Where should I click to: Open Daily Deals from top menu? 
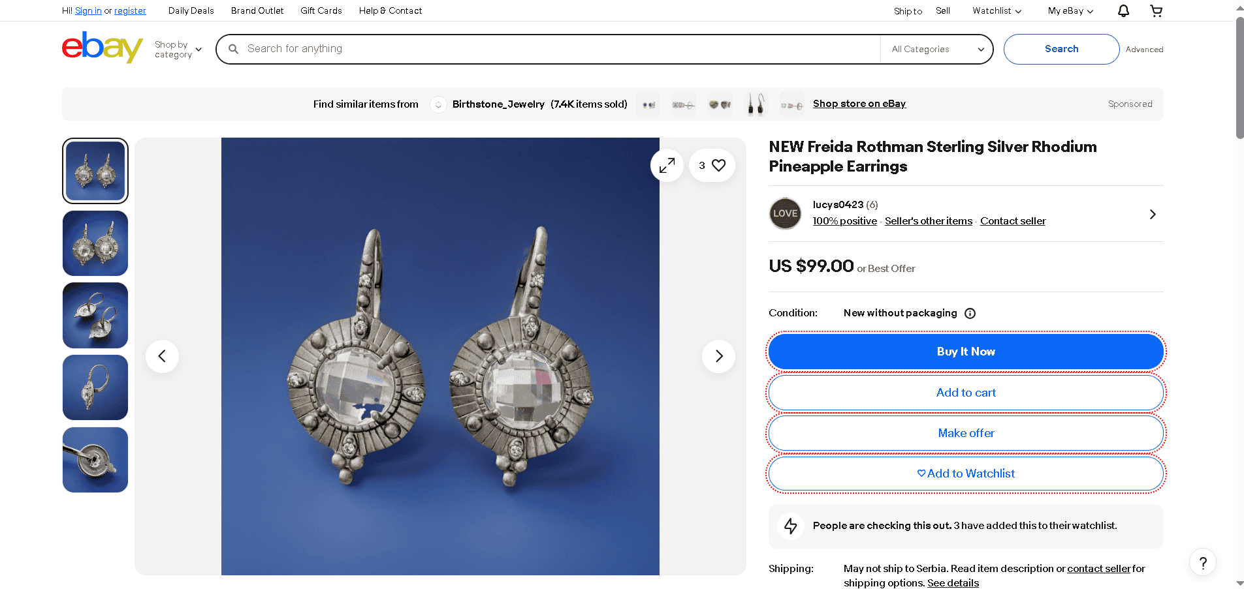click(191, 11)
